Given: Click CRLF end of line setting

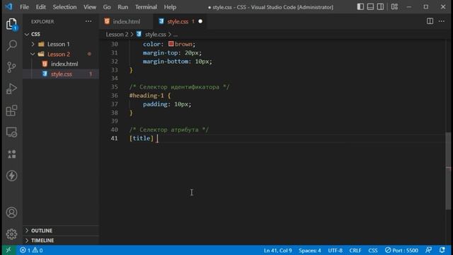Looking at the screenshot, I should tap(355, 250).
